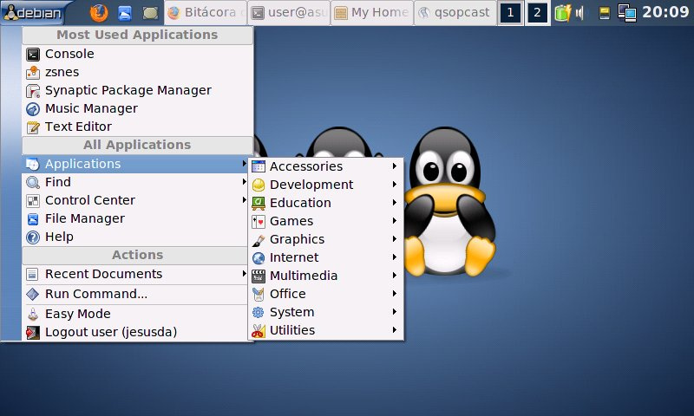The image size is (694, 416).
Task: Open File Manager from the menu
Action: [x=135, y=218]
